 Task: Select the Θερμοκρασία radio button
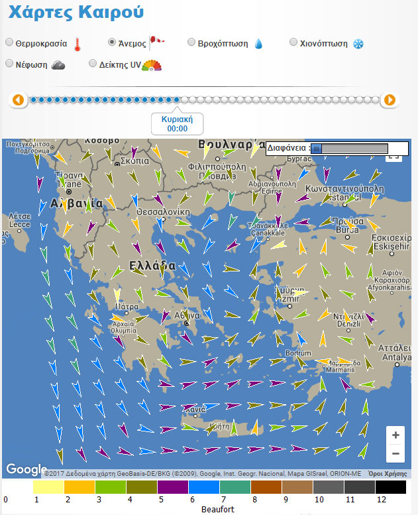pyautogui.click(x=9, y=42)
